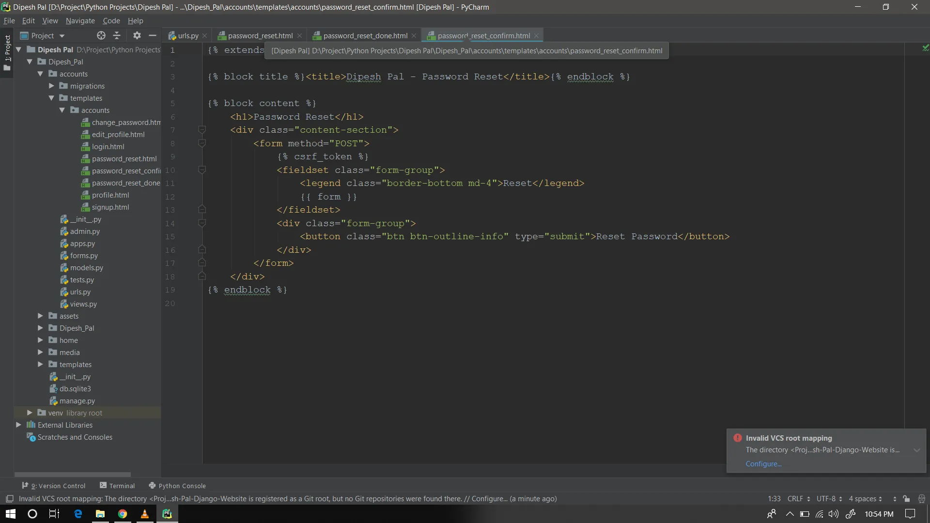Viewport: 930px width, 523px height.
Task: Switch to password_reset_done.html tab
Action: click(x=365, y=36)
